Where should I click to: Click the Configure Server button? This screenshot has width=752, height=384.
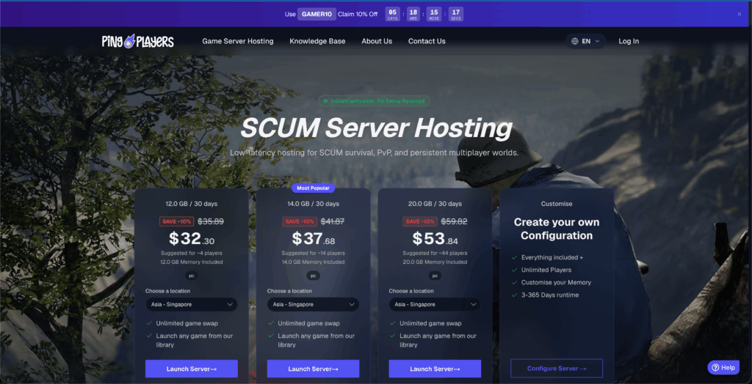pos(557,369)
